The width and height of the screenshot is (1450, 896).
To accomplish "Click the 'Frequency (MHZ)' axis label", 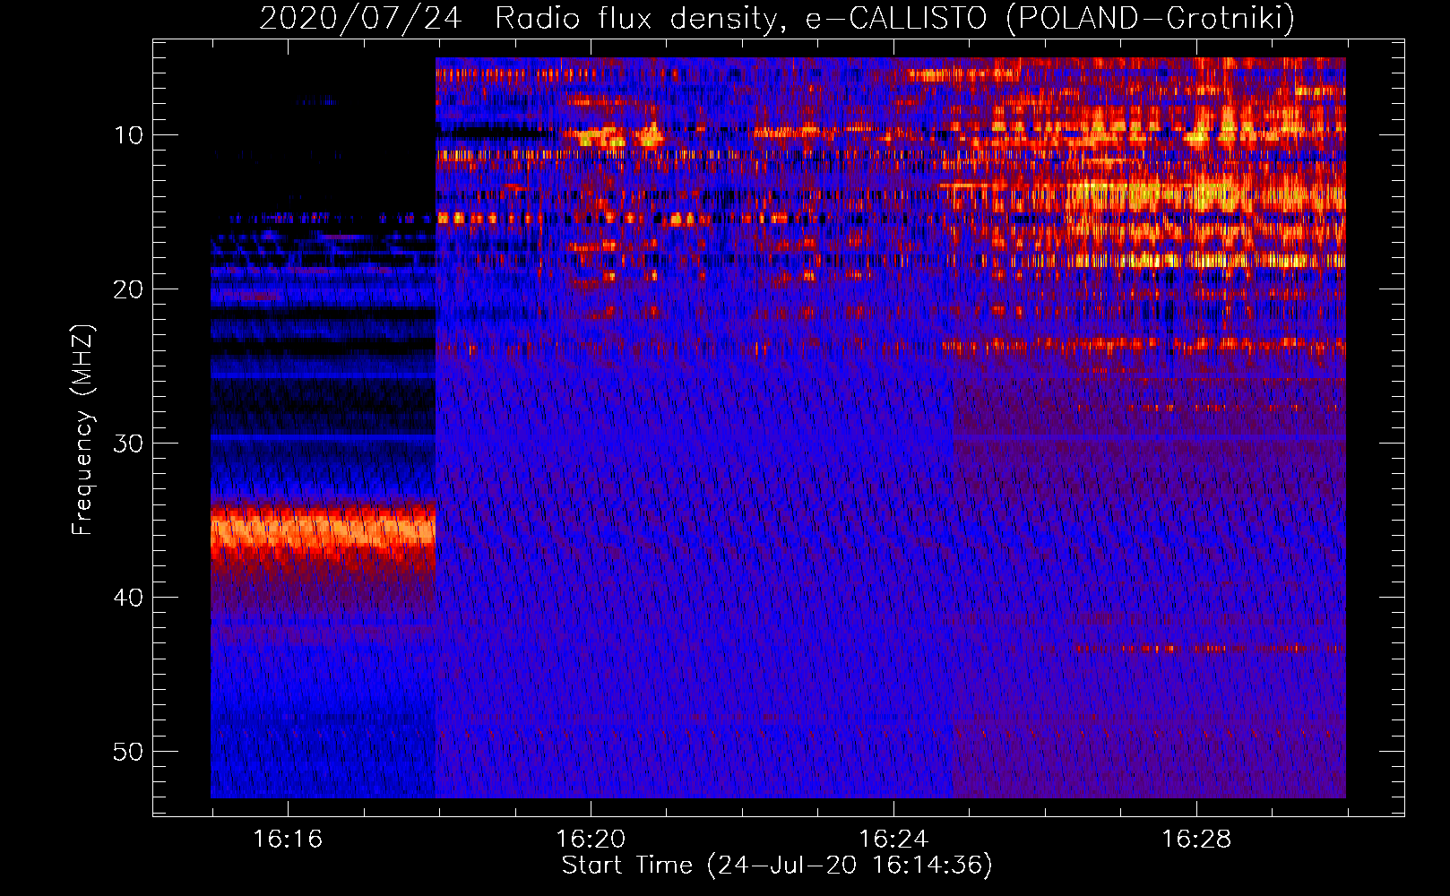I will [82, 430].
